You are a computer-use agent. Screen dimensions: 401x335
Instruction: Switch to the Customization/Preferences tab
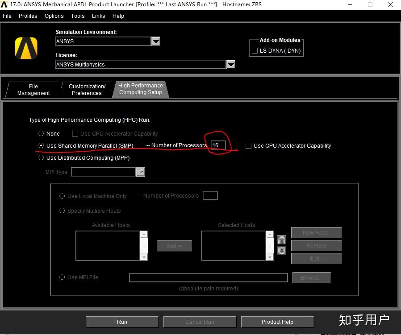87,90
